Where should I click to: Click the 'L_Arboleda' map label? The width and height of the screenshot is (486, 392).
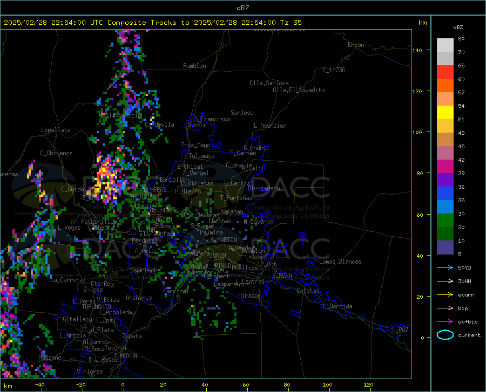click(116, 312)
